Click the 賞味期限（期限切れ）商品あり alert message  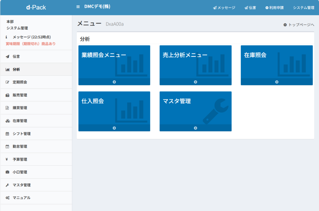(x=31, y=44)
